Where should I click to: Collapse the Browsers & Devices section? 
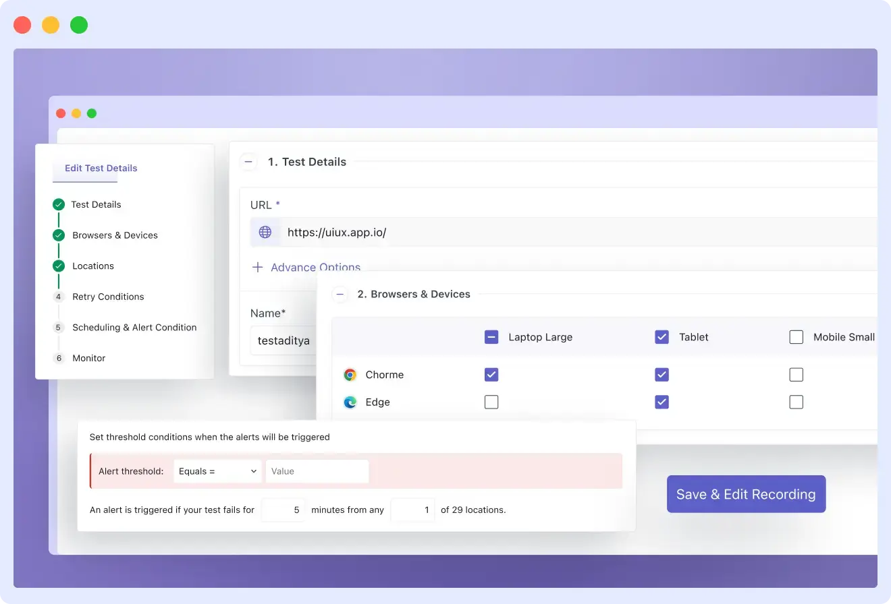click(x=340, y=295)
